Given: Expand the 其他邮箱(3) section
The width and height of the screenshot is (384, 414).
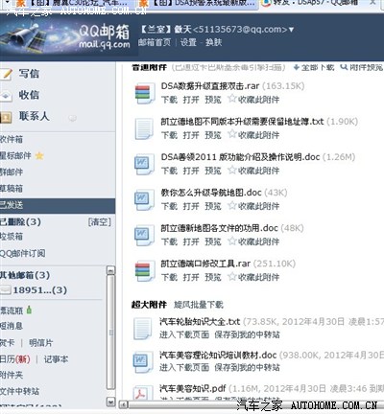Looking at the screenshot, I should (25, 275).
